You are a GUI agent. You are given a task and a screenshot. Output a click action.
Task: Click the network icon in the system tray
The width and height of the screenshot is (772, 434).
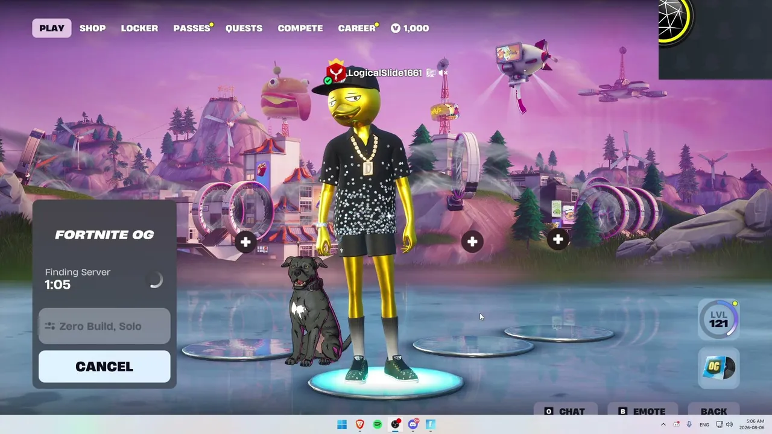719,424
